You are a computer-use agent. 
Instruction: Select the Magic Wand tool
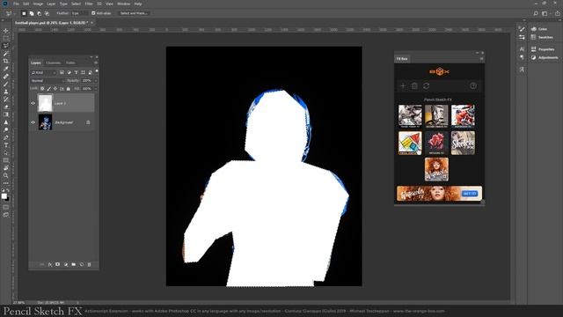(x=6, y=54)
